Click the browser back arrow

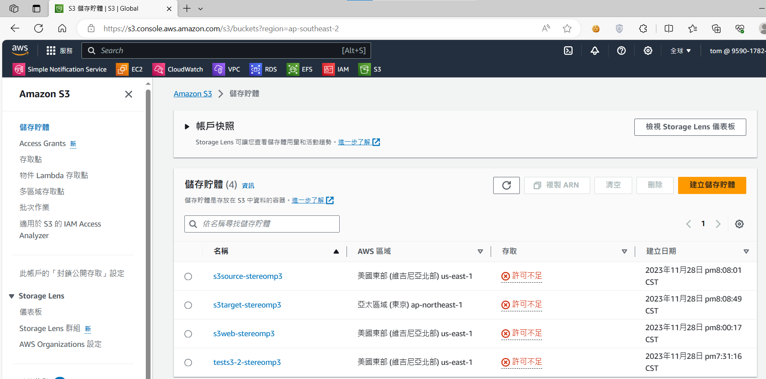point(15,28)
